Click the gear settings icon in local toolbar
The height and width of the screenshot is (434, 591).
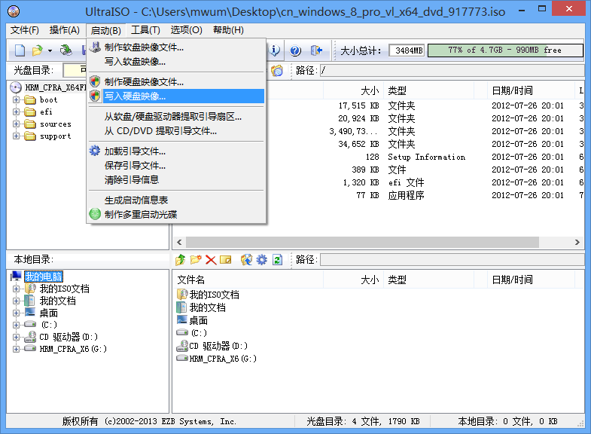tap(261, 260)
